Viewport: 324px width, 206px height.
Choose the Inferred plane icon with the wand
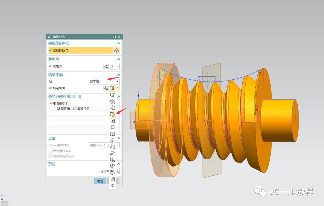[x=112, y=95]
